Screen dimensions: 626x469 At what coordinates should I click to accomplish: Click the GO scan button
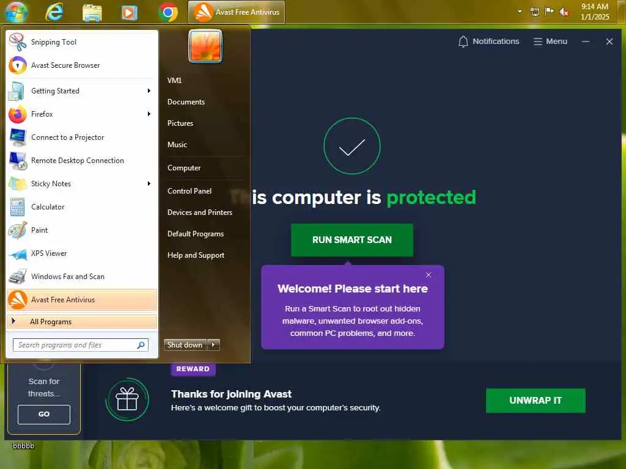click(44, 415)
